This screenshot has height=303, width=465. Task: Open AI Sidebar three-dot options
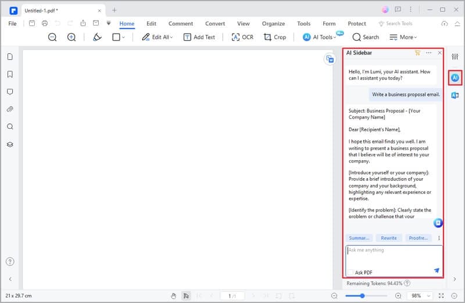(x=429, y=53)
